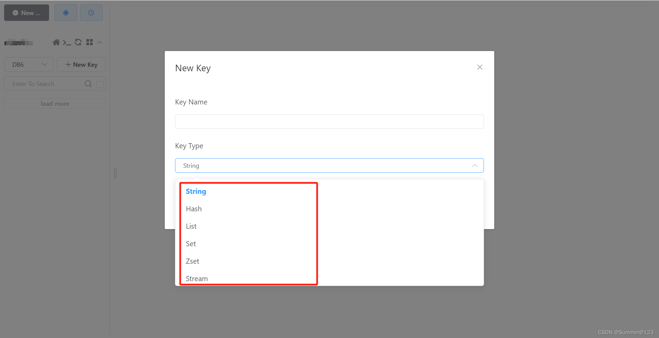Image resolution: width=659 pixels, height=338 pixels.
Task: Click the New connection button
Action: [x=26, y=13]
